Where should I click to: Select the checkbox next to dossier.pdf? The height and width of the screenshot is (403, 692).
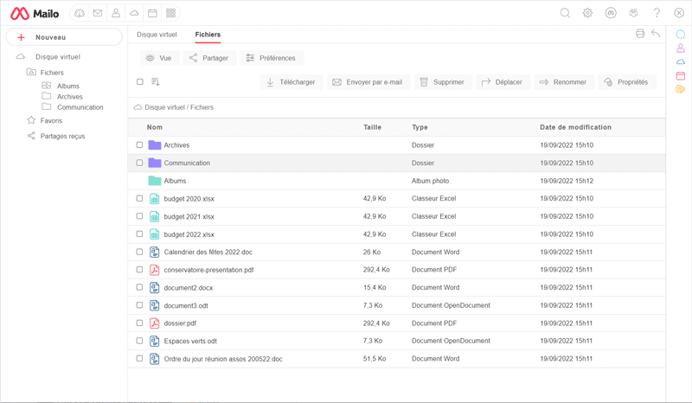(139, 323)
